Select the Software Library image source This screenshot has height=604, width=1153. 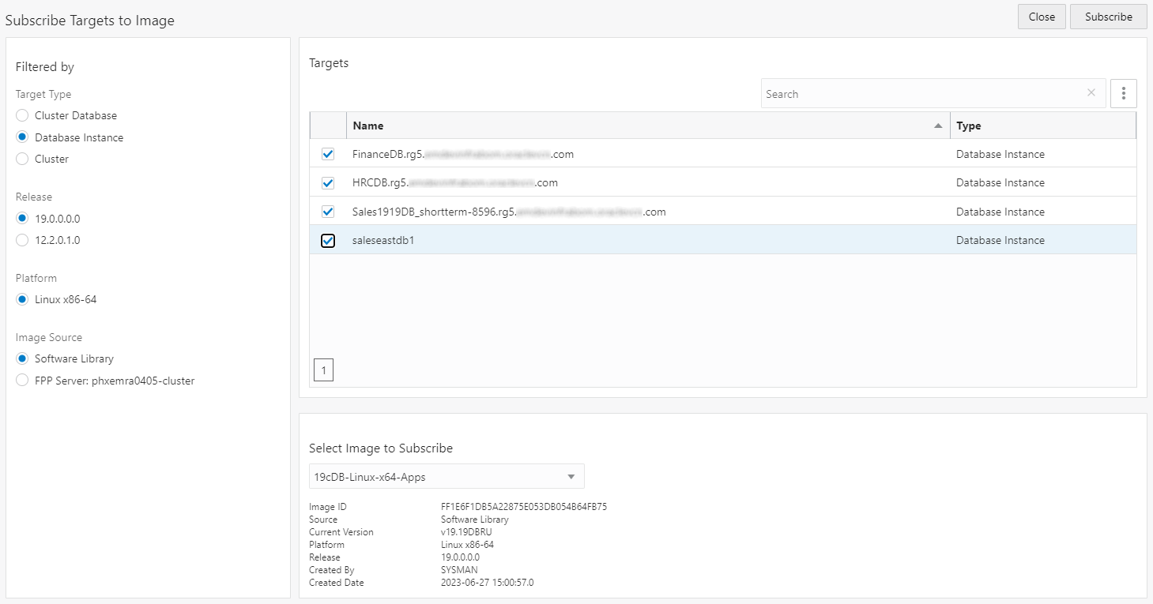[22, 358]
